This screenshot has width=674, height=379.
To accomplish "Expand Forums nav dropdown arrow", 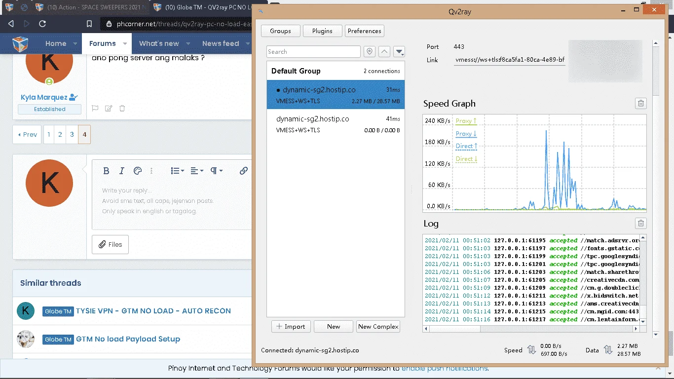I will (x=125, y=44).
